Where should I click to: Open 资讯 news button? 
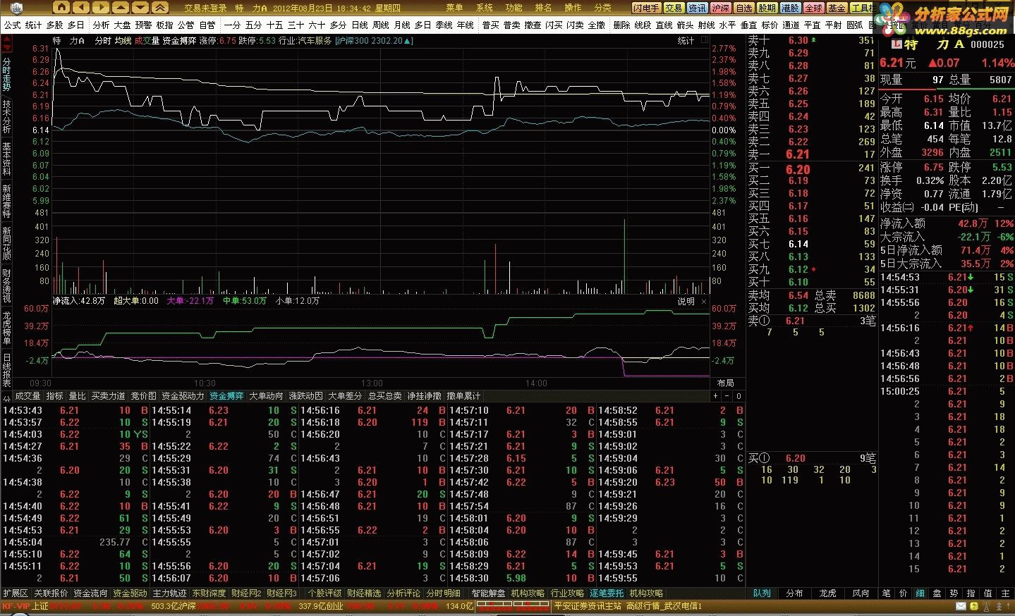point(697,8)
